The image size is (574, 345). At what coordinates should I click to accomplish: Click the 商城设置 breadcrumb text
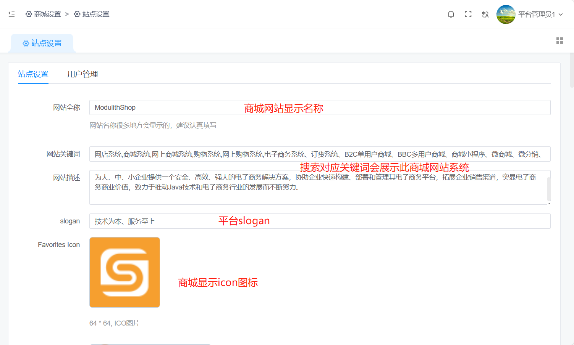tap(47, 14)
